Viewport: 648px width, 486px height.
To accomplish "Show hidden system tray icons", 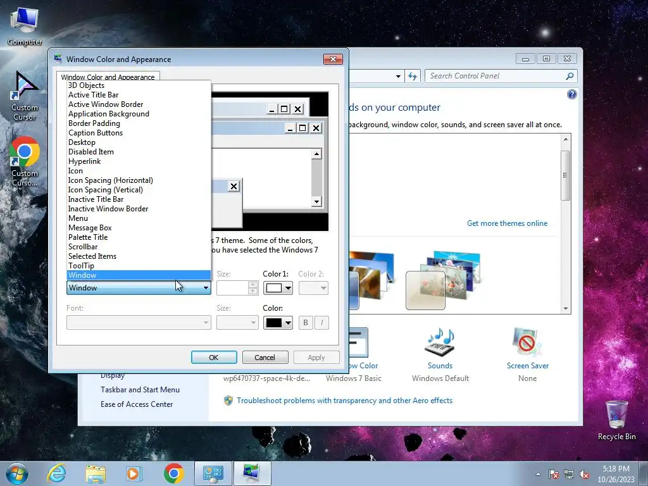I will pyautogui.click(x=538, y=474).
